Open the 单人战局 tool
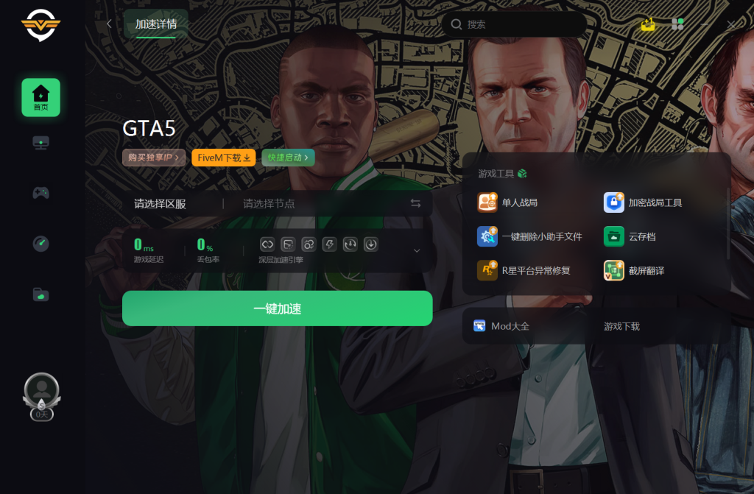Image resolution: width=754 pixels, height=494 pixels. click(x=507, y=202)
